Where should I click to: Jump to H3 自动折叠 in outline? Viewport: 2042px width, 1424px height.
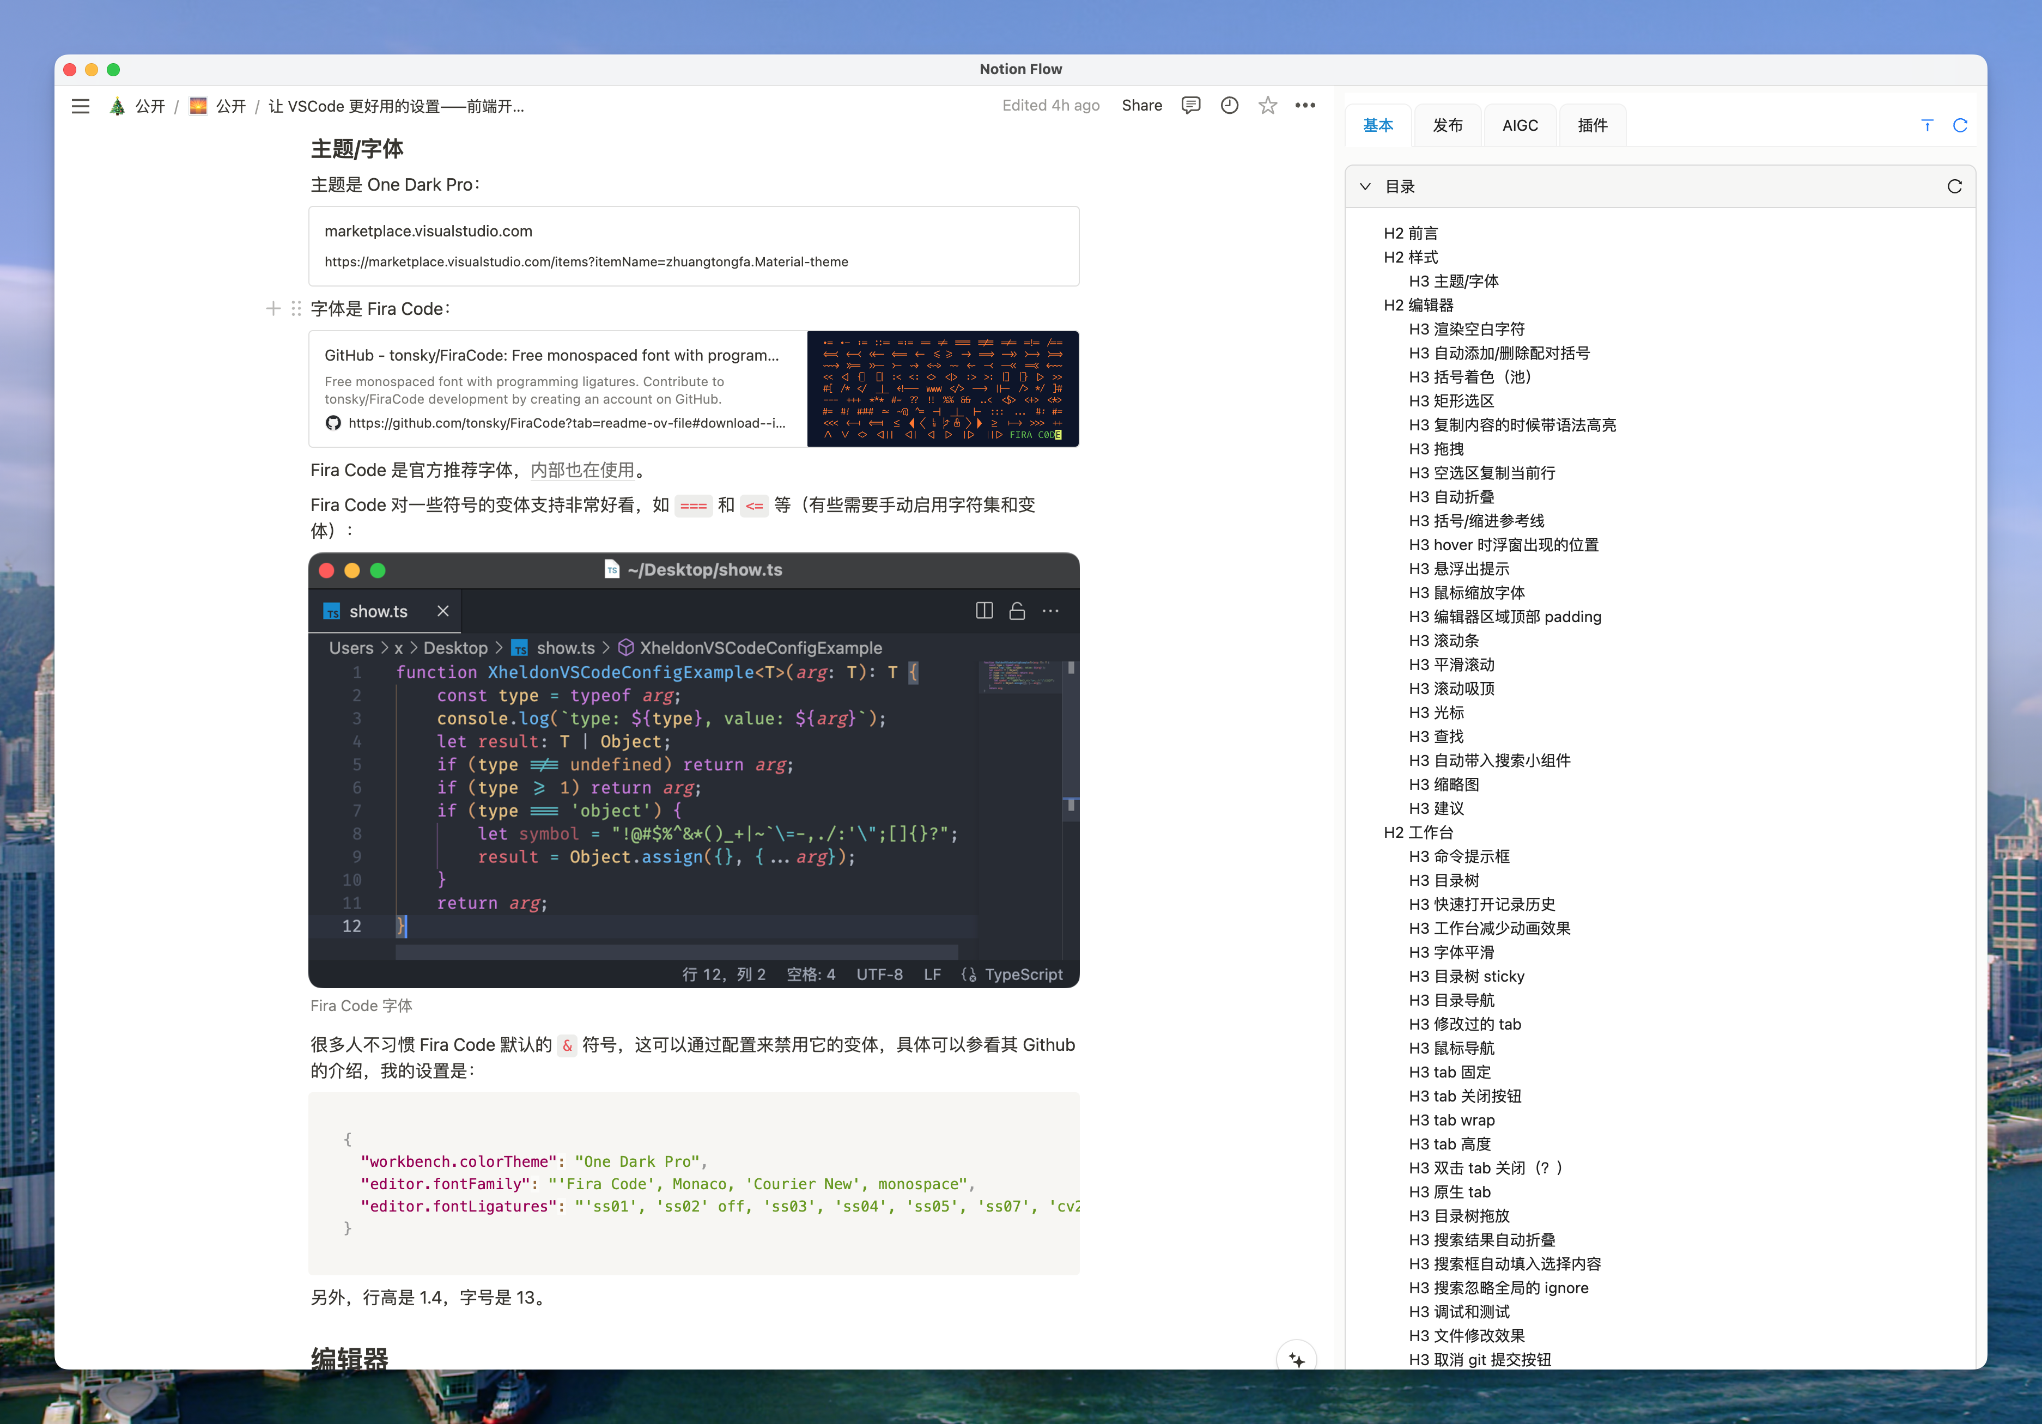[1451, 497]
